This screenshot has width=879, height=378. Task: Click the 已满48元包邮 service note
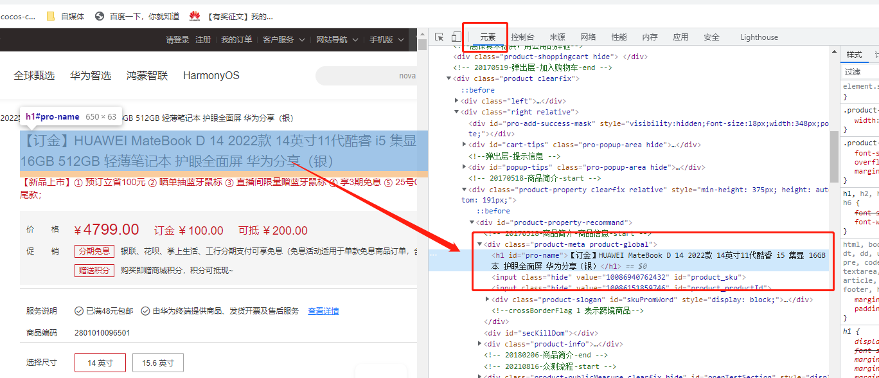[104, 311]
